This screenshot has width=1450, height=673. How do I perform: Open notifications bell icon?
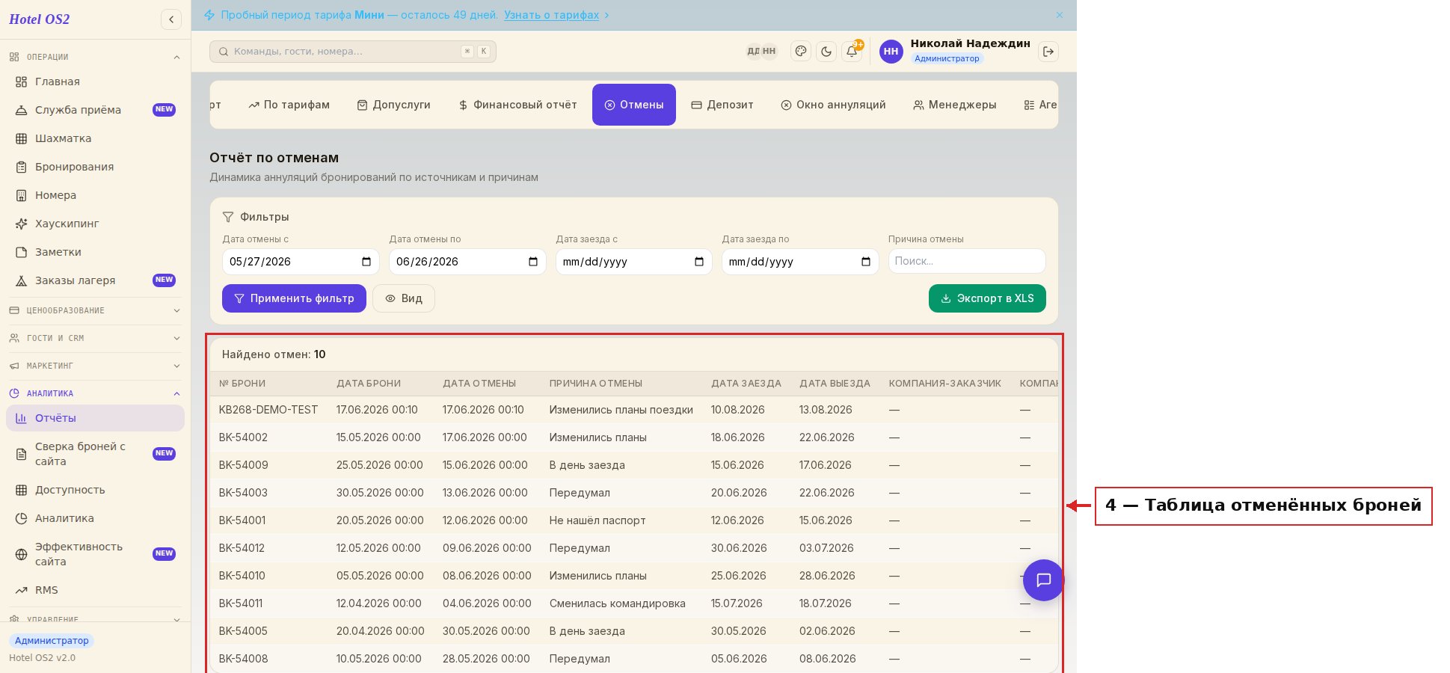(x=852, y=52)
